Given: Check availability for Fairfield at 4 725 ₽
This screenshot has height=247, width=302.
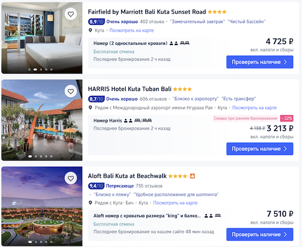Looking at the screenshot, I should [x=259, y=62].
